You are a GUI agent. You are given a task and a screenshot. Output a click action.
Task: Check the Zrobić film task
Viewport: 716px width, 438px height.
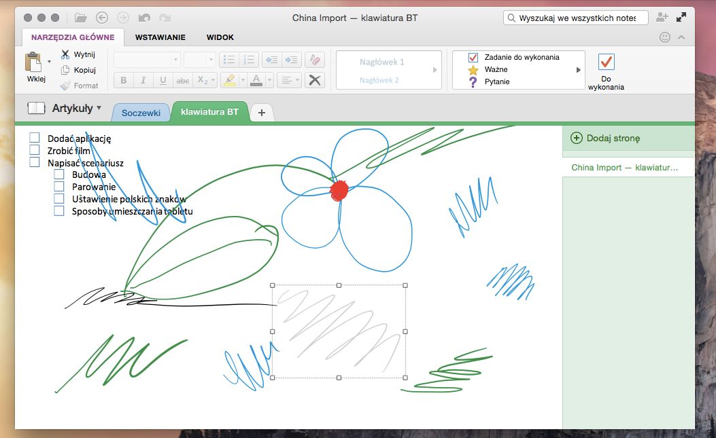click(x=34, y=150)
